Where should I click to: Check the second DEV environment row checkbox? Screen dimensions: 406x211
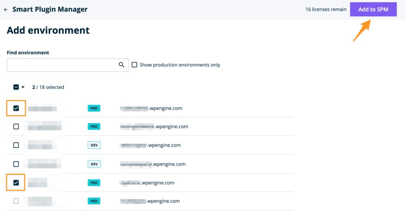point(16,164)
